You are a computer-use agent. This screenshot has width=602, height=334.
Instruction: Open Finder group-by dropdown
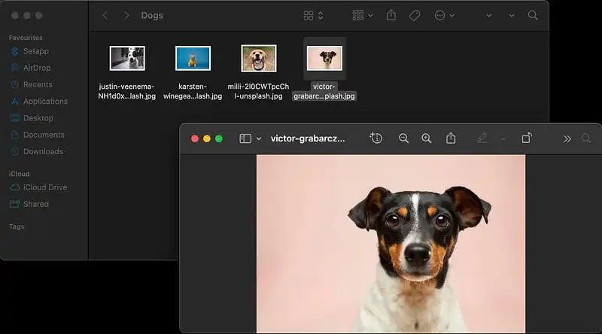[363, 15]
